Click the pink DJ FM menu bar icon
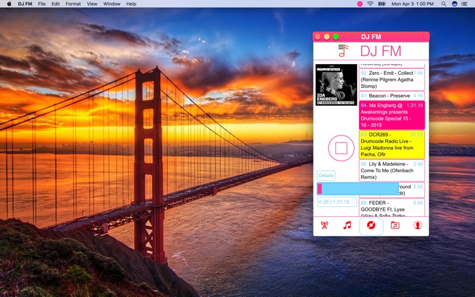The height and width of the screenshot is (297, 475). tap(360, 4)
